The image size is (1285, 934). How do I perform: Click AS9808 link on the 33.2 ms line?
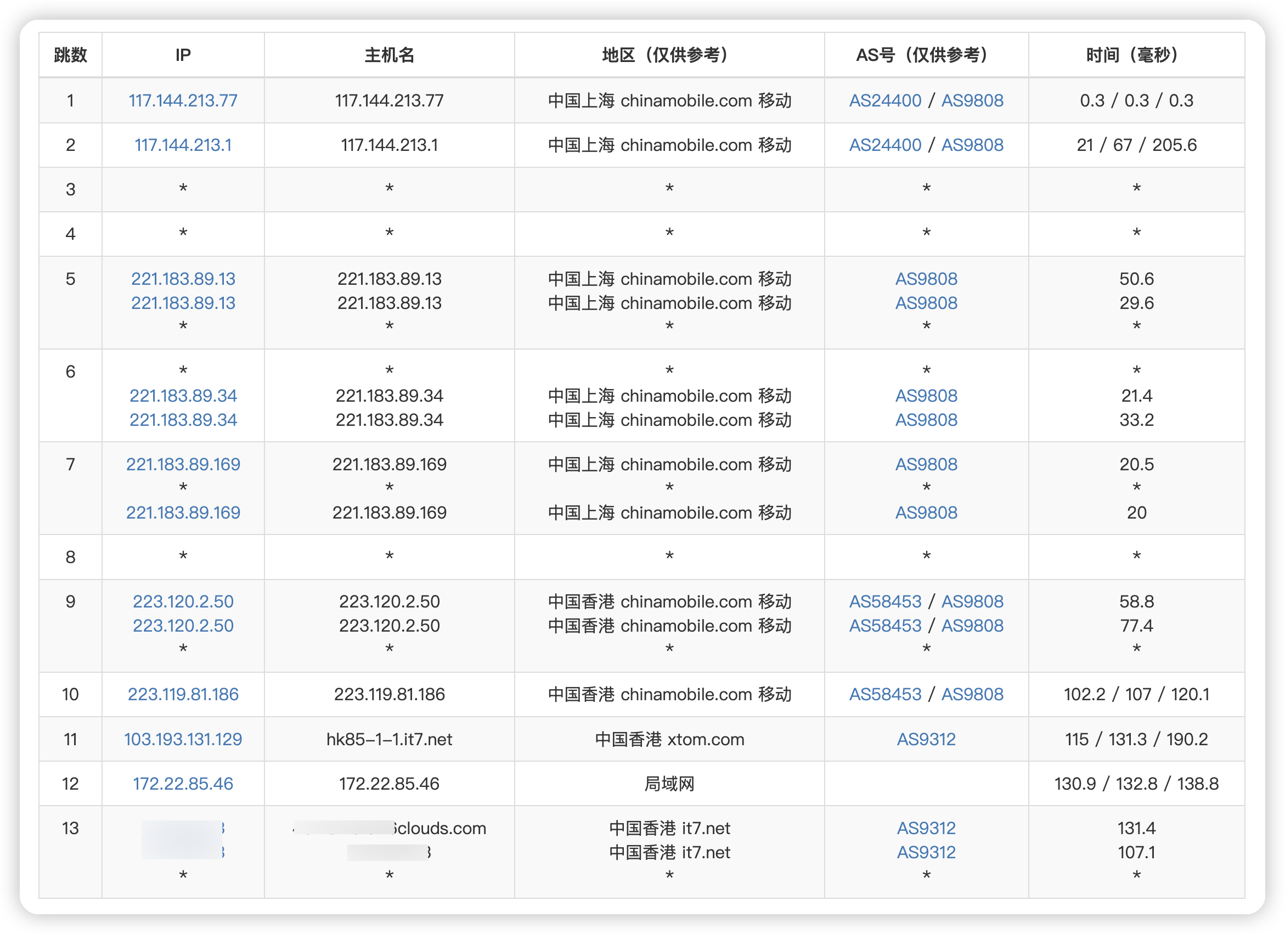(x=926, y=420)
